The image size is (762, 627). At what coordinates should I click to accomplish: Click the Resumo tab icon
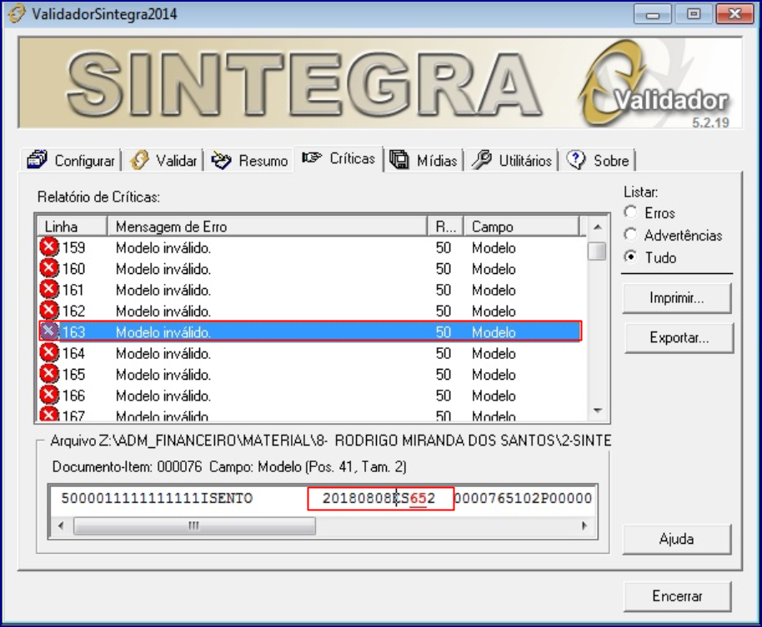tap(222, 160)
